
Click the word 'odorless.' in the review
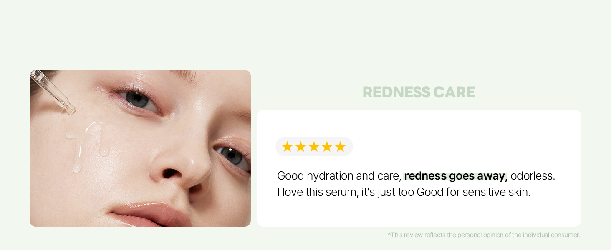pyautogui.click(x=533, y=176)
